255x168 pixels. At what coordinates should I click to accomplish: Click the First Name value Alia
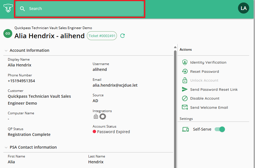11,162
